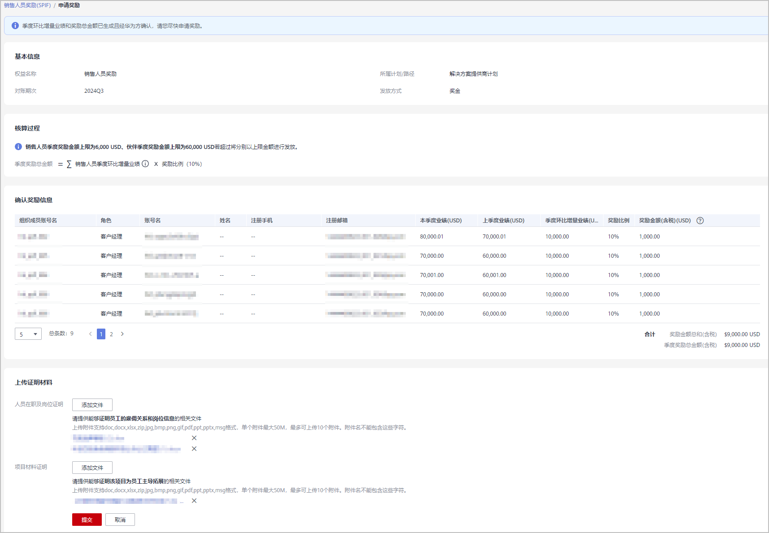Screen dimensions: 769x533
Task: Open the rows-per-page dropdown showing 5
Action: pyautogui.click(x=28, y=334)
